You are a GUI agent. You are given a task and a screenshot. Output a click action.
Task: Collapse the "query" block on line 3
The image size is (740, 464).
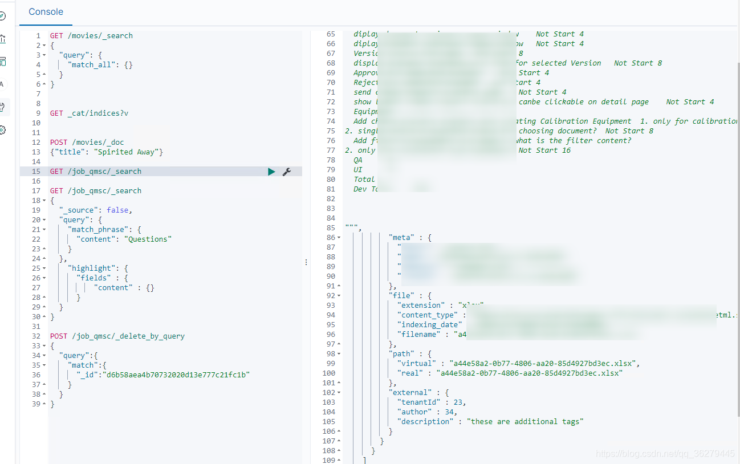44,55
